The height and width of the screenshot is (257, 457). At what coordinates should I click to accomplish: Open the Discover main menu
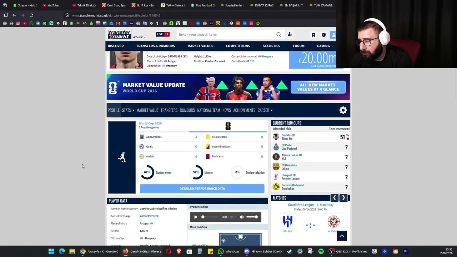[116, 46]
